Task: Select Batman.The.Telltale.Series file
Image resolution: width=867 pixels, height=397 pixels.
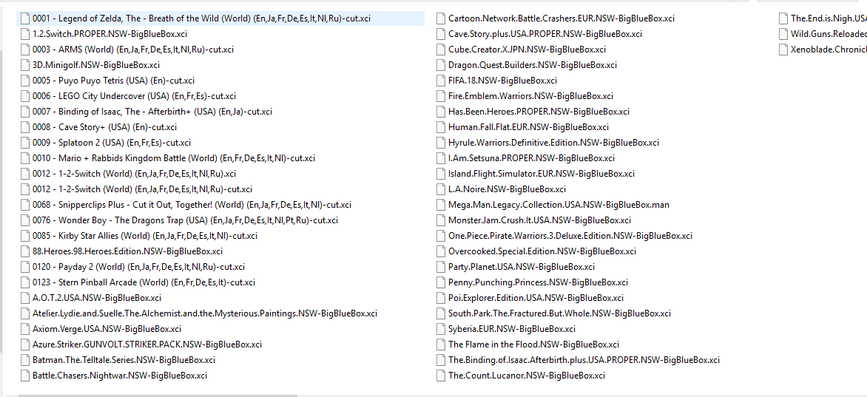Action: pos(124,359)
